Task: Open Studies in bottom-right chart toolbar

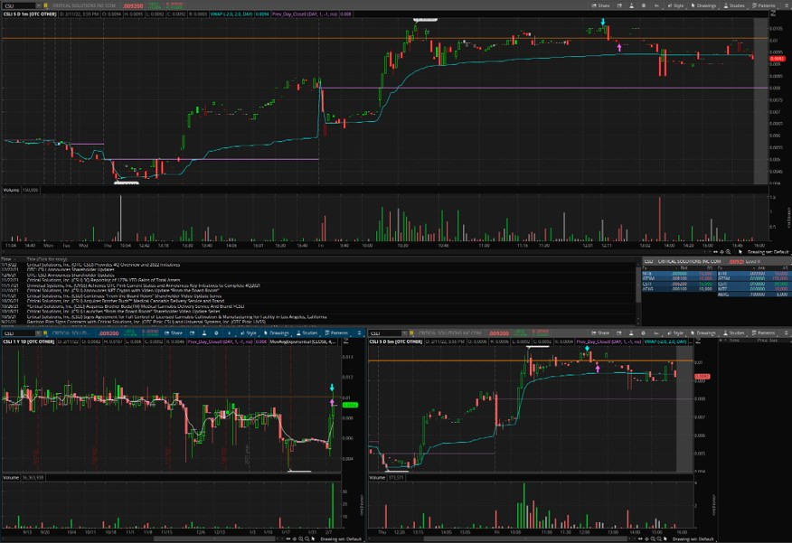Action: point(734,333)
